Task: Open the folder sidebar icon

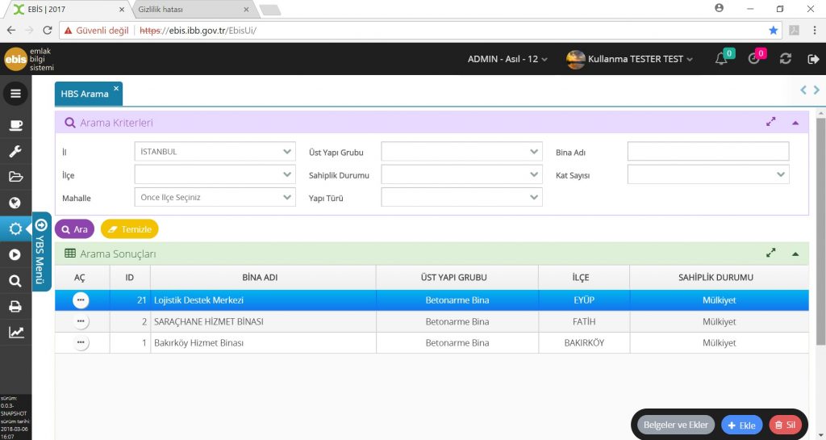Action: pyautogui.click(x=15, y=177)
